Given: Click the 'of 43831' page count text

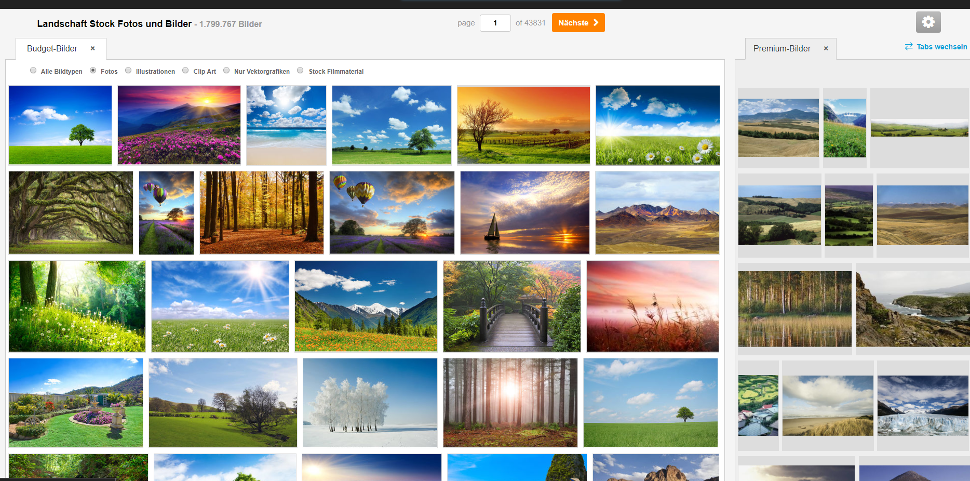Looking at the screenshot, I should coord(530,23).
